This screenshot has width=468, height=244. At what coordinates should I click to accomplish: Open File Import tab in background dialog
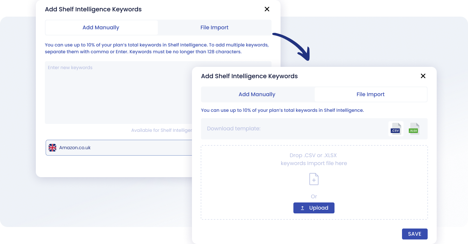214,28
